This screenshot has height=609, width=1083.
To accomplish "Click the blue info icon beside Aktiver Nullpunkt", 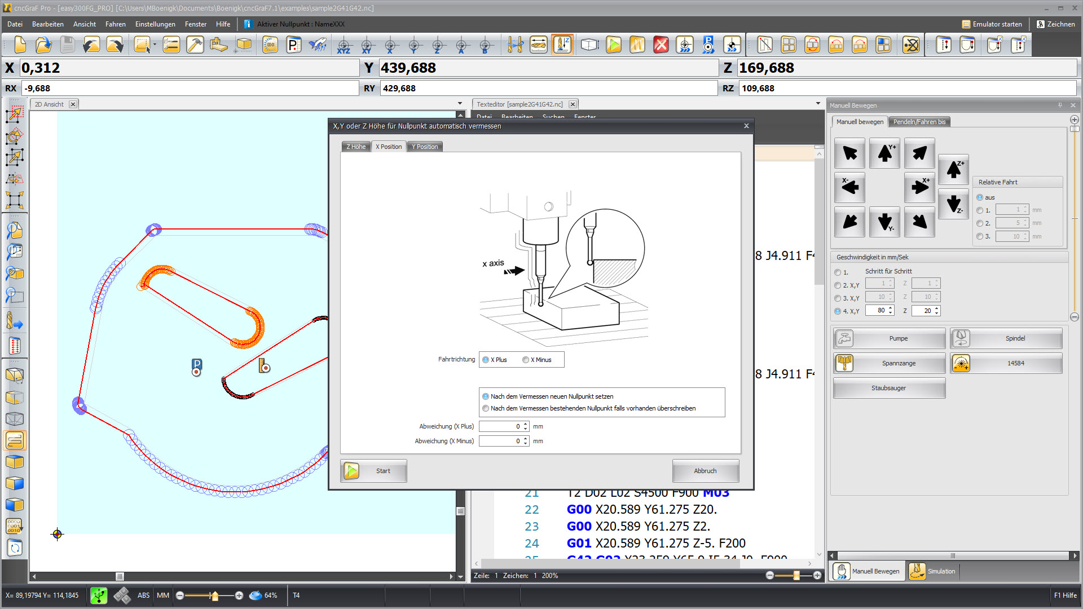I will (x=248, y=24).
